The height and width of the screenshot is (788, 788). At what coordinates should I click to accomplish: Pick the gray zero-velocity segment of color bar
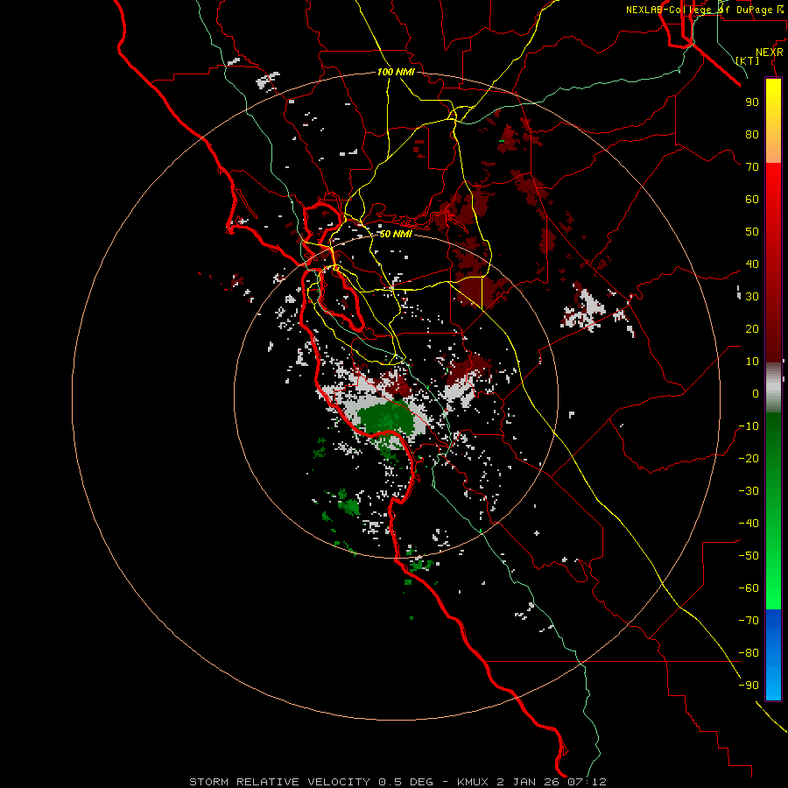coord(773,387)
